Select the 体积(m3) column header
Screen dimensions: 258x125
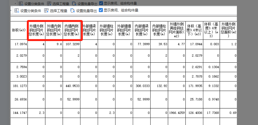click(x=19, y=30)
